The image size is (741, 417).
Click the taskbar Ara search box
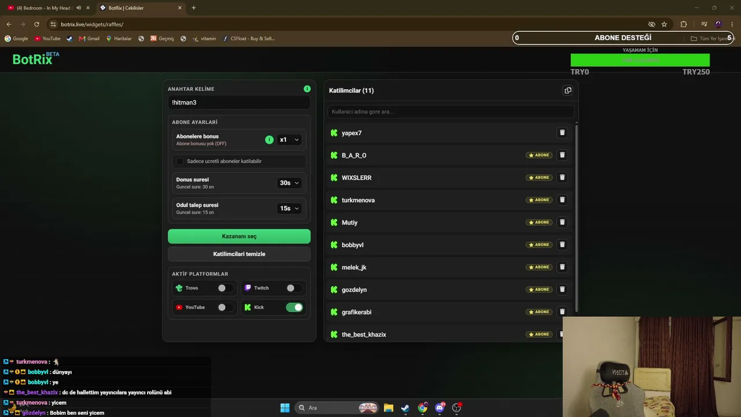338,408
